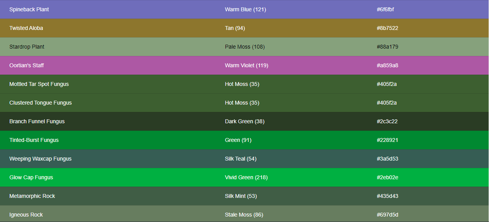Click the Dark Green (38) label

(244, 121)
